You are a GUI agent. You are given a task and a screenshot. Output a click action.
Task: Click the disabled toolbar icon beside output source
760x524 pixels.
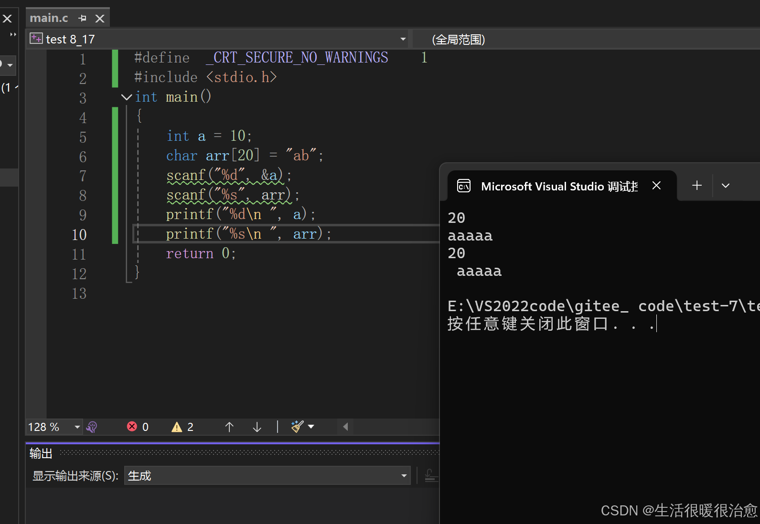(431, 475)
